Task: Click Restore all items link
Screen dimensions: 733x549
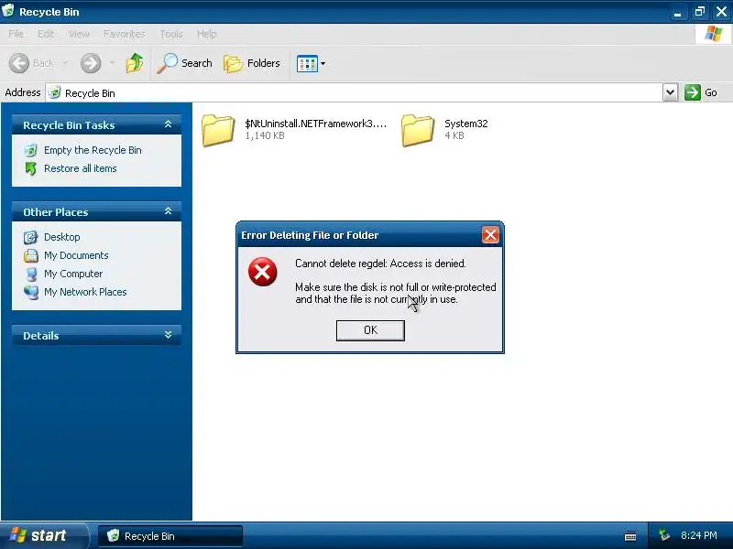Action: [x=81, y=168]
